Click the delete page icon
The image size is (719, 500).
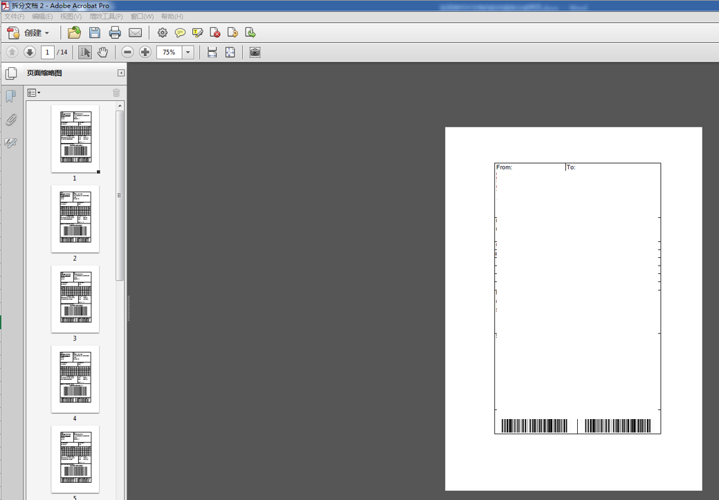215,33
